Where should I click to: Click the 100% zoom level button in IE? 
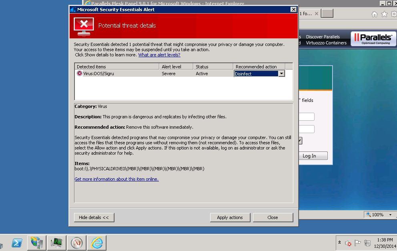click(x=375, y=215)
